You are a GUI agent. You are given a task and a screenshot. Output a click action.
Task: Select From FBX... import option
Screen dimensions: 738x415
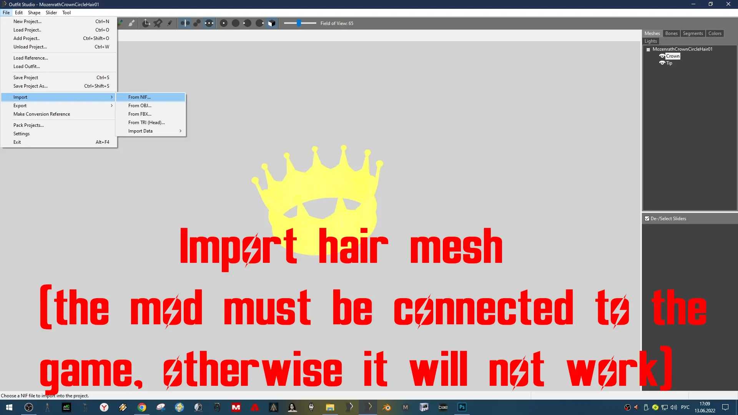click(x=151, y=114)
